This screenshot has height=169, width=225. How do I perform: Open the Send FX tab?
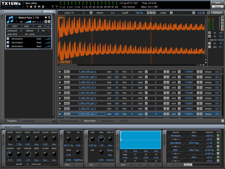(124, 121)
